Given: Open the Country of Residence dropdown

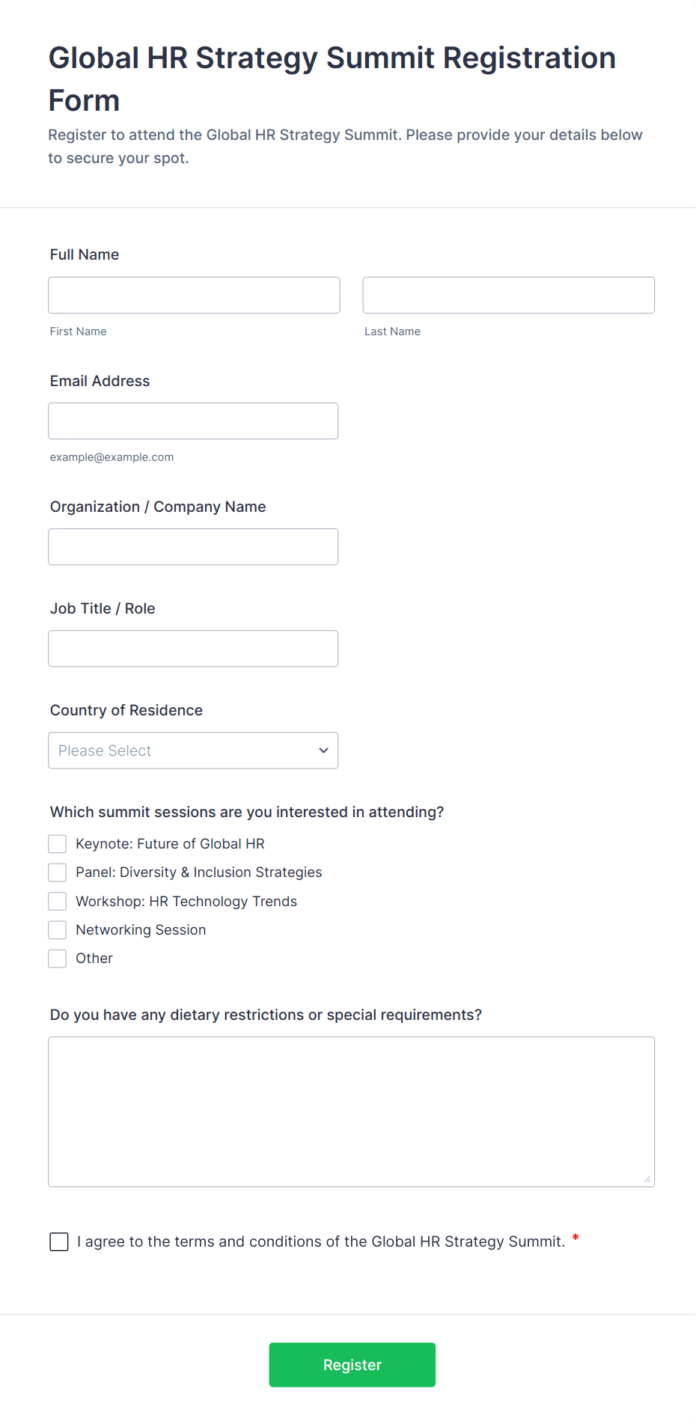Looking at the screenshot, I should [193, 750].
